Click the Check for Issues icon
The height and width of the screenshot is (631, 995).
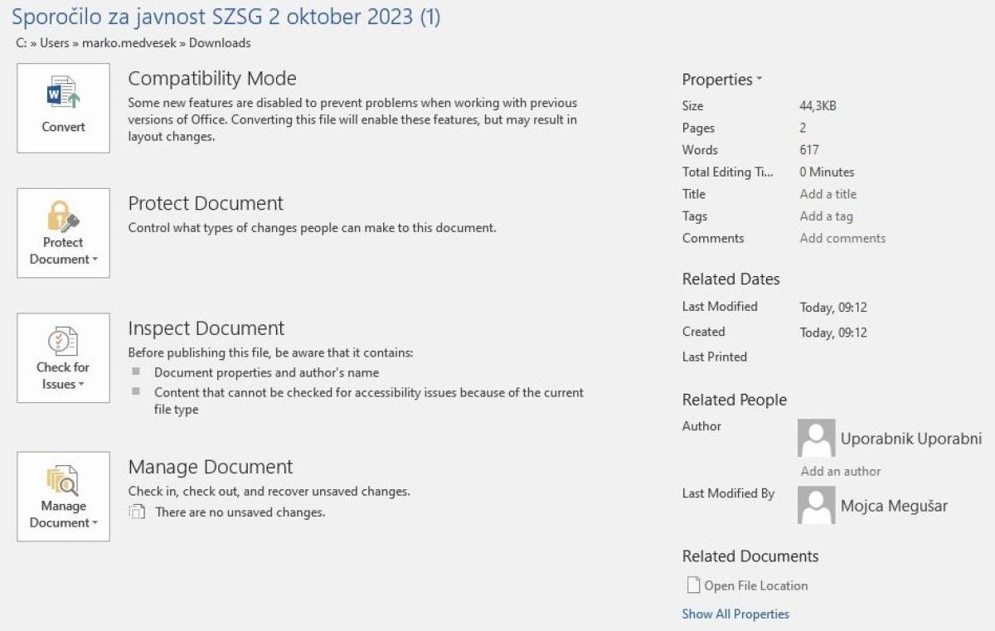point(63,342)
